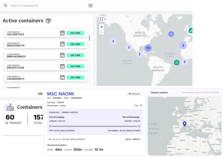Screen dimensions: 223x157
Task: Toggle fullscreen map view
Action: 101,19
